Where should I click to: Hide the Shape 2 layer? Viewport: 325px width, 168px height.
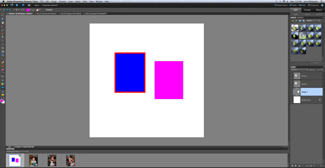point(292,84)
